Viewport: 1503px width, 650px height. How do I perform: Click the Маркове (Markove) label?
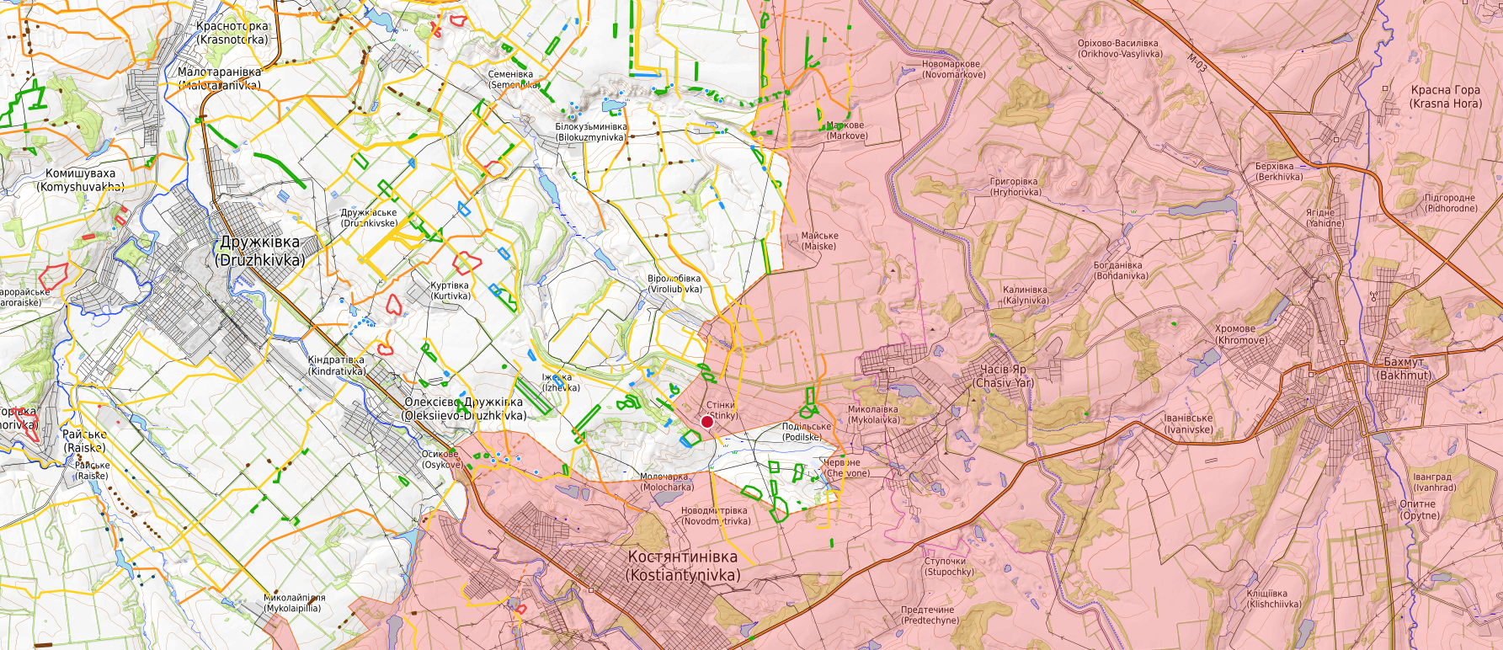(x=846, y=131)
